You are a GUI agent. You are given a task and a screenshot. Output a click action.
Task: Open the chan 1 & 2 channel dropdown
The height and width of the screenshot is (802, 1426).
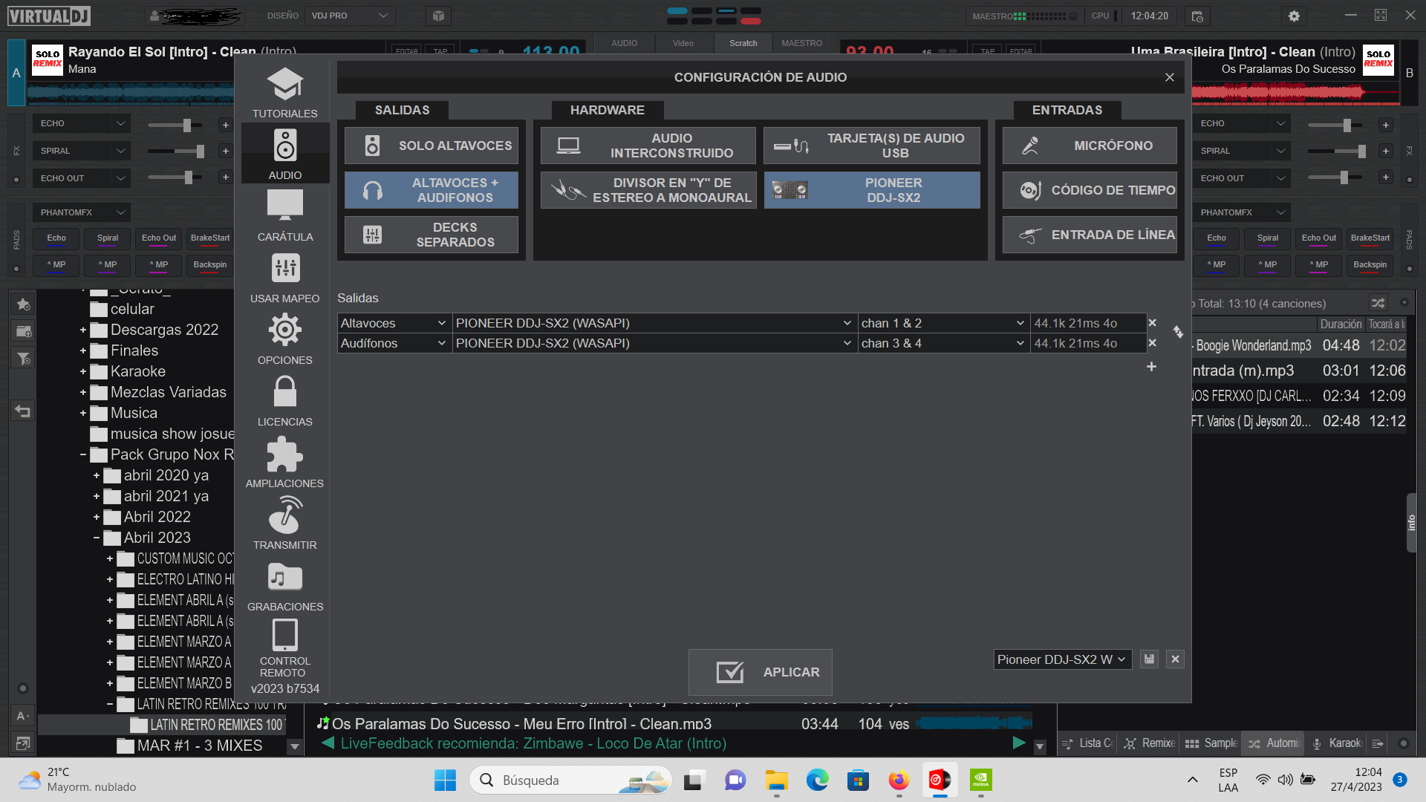[942, 323]
